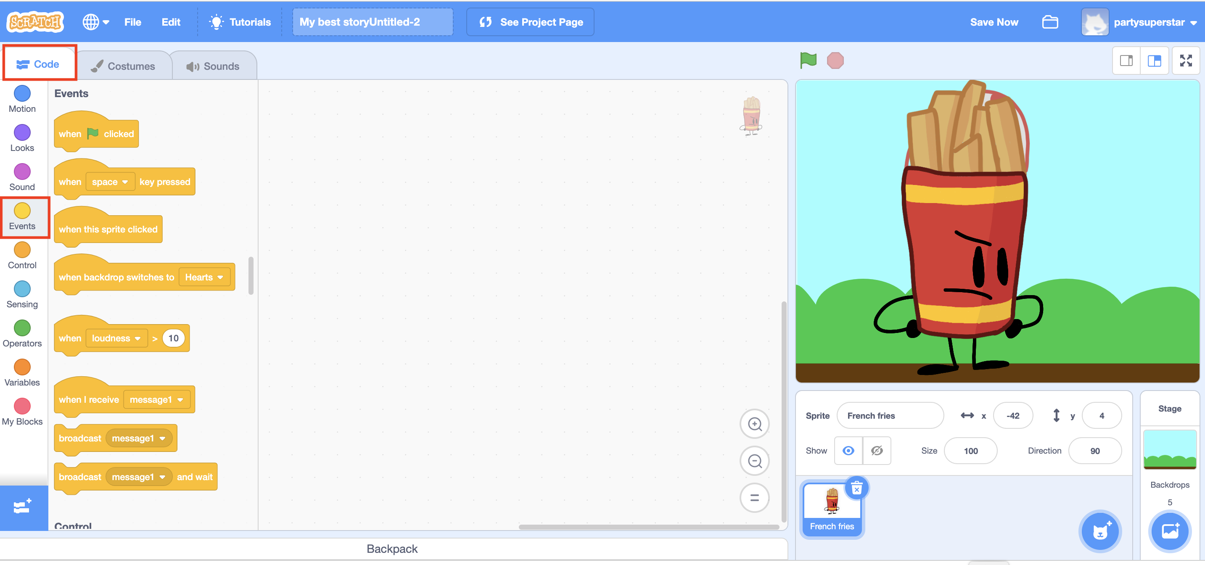Screen dimensions: 1205x565
Task: Open the File menu
Action: [x=132, y=22]
